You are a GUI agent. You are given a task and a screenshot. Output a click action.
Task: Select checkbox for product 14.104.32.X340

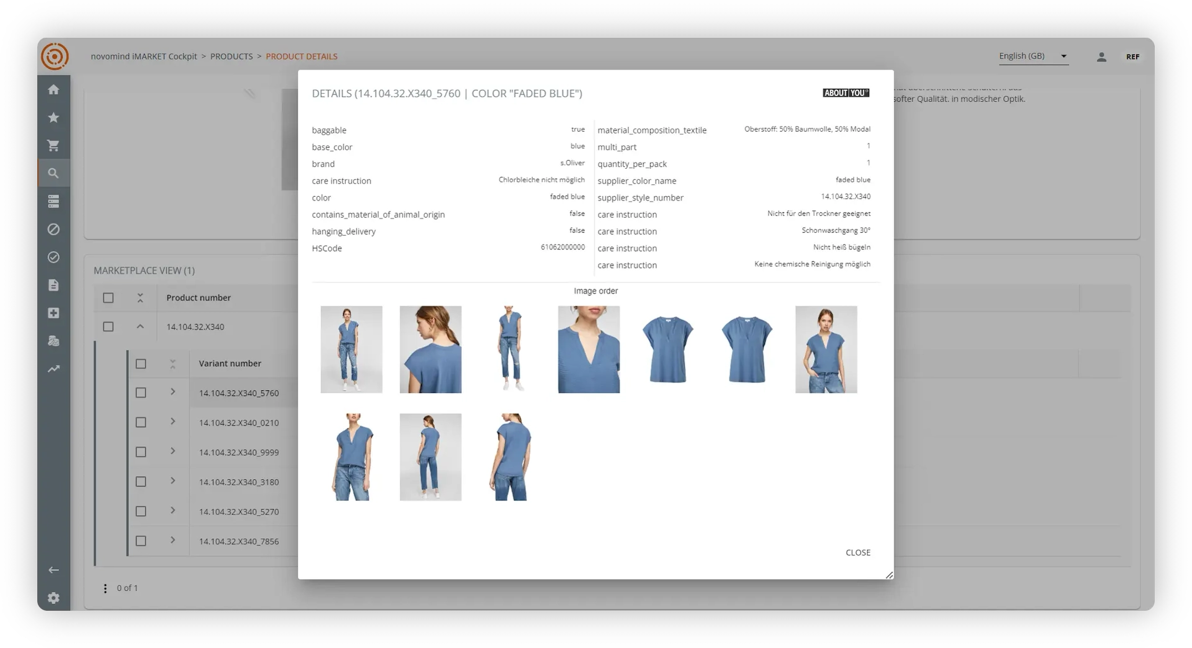tap(108, 326)
